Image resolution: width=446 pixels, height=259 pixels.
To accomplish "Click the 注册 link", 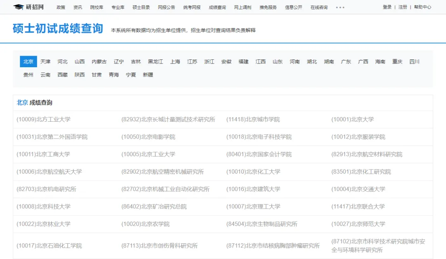I will coord(403,7).
